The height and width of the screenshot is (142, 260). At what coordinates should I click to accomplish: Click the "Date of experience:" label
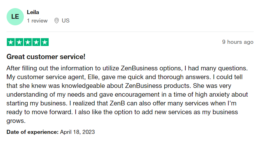(x=33, y=132)
